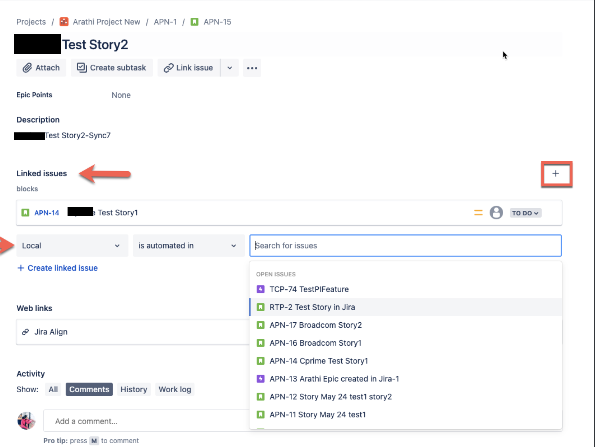Create a subtask for this story

tap(112, 68)
